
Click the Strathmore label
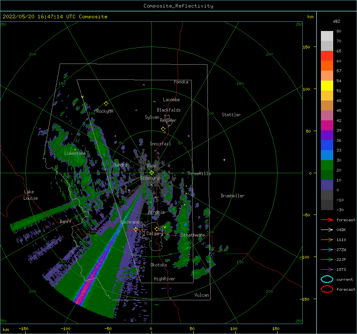click(193, 235)
